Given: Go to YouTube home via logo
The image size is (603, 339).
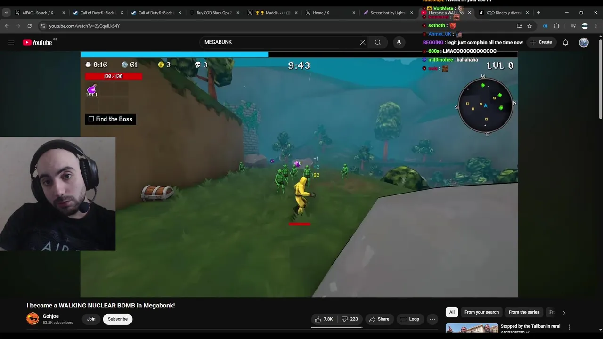Looking at the screenshot, I should pyautogui.click(x=37, y=42).
